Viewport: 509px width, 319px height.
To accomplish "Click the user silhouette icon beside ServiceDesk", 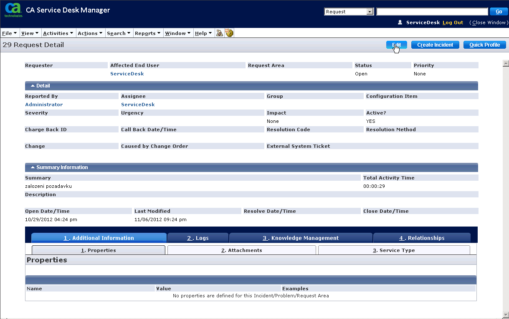I will coord(400,22).
